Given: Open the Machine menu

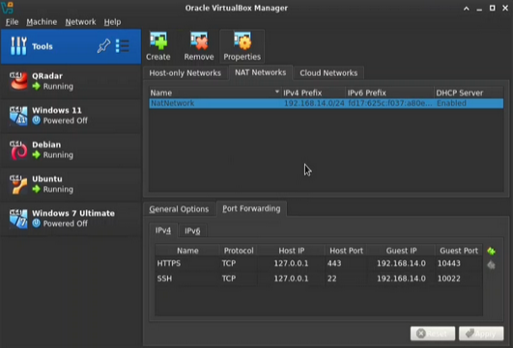Looking at the screenshot, I should click(x=42, y=22).
